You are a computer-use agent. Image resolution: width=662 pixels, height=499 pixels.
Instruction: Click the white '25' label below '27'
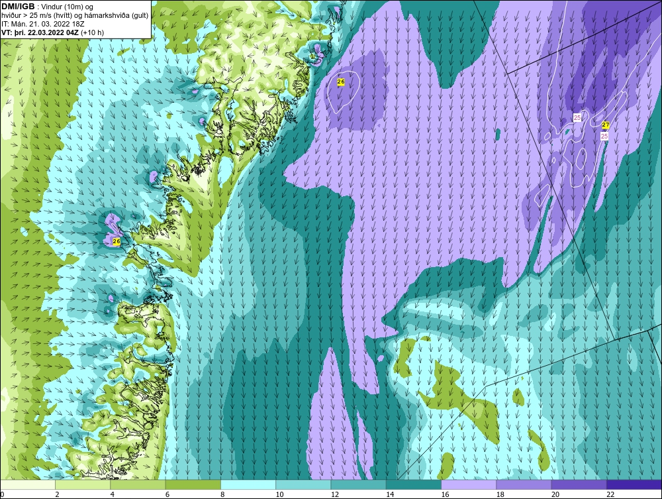604,136
